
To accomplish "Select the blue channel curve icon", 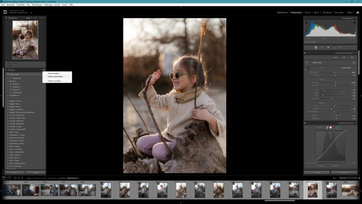I will pyautogui.click(x=340, y=127).
